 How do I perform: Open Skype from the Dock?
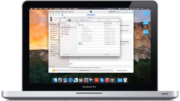[x=102, y=80]
